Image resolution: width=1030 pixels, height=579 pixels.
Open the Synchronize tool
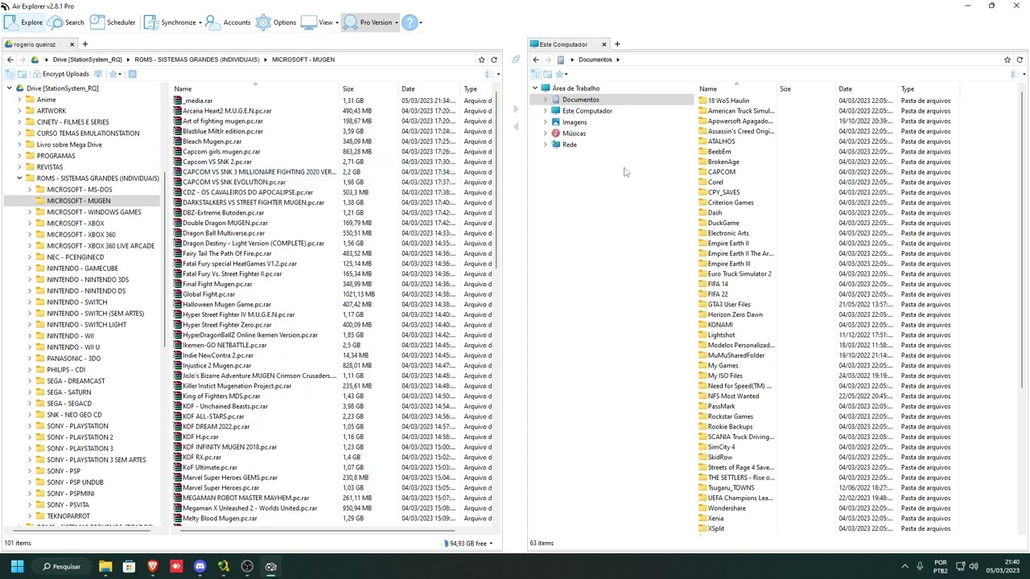pos(172,23)
